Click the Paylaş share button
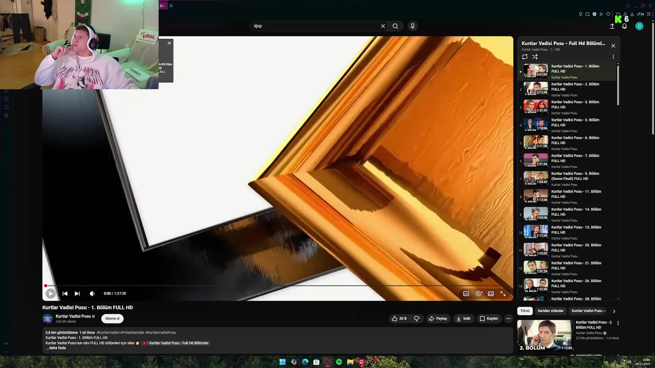 (438, 318)
